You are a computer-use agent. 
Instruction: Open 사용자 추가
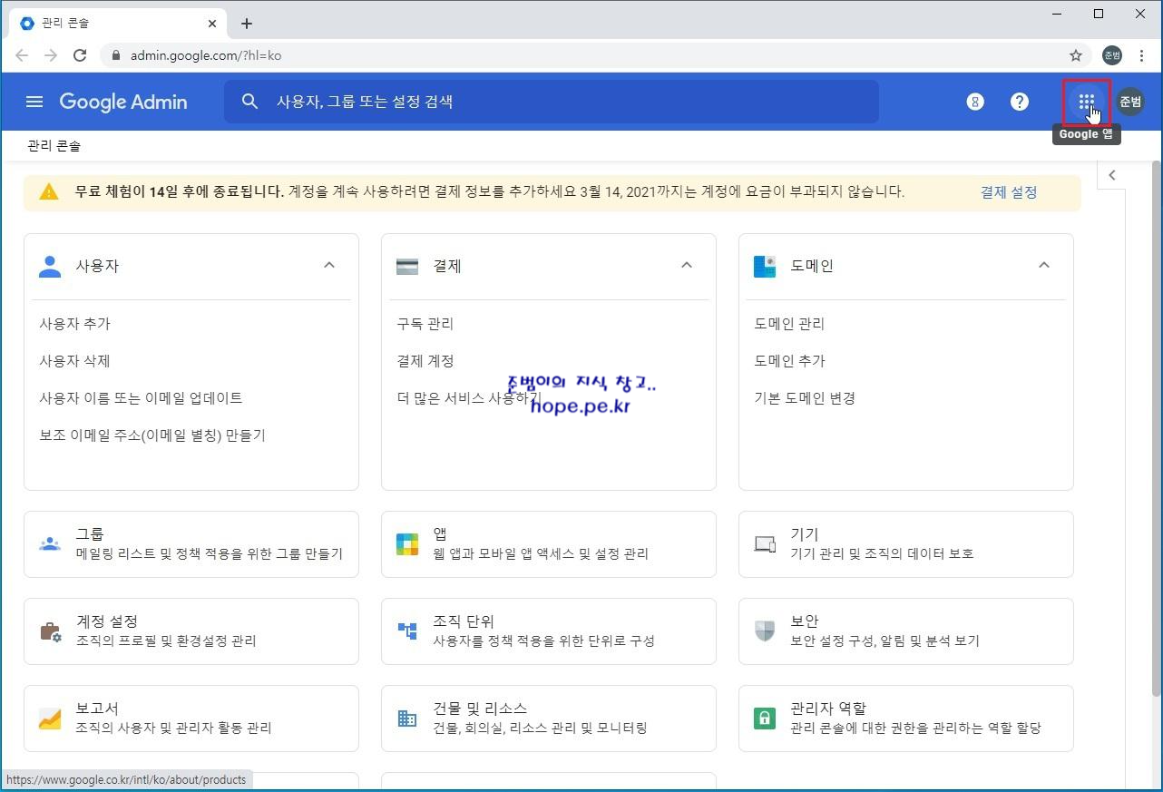click(75, 324)
